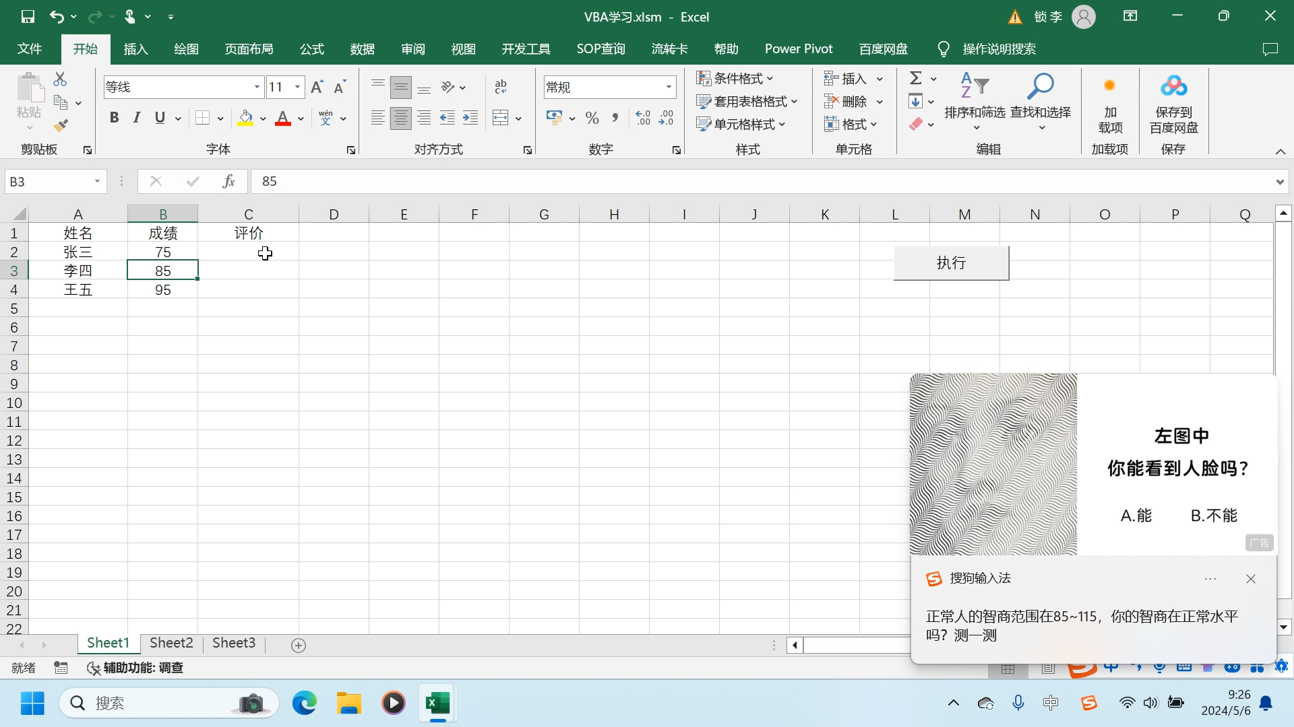Click the percent style icon

[592, 118]
